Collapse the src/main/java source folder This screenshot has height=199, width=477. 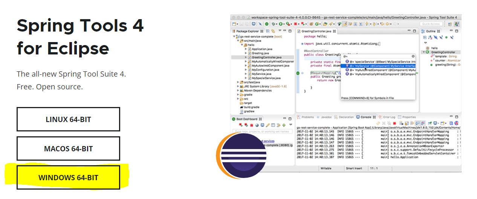click(x=238, y=41)
